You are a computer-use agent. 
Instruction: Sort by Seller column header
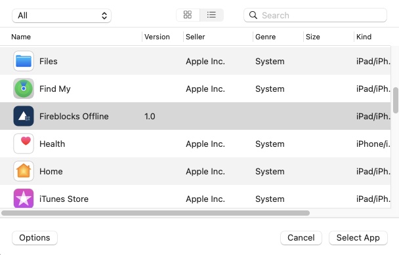click(195, 37)
